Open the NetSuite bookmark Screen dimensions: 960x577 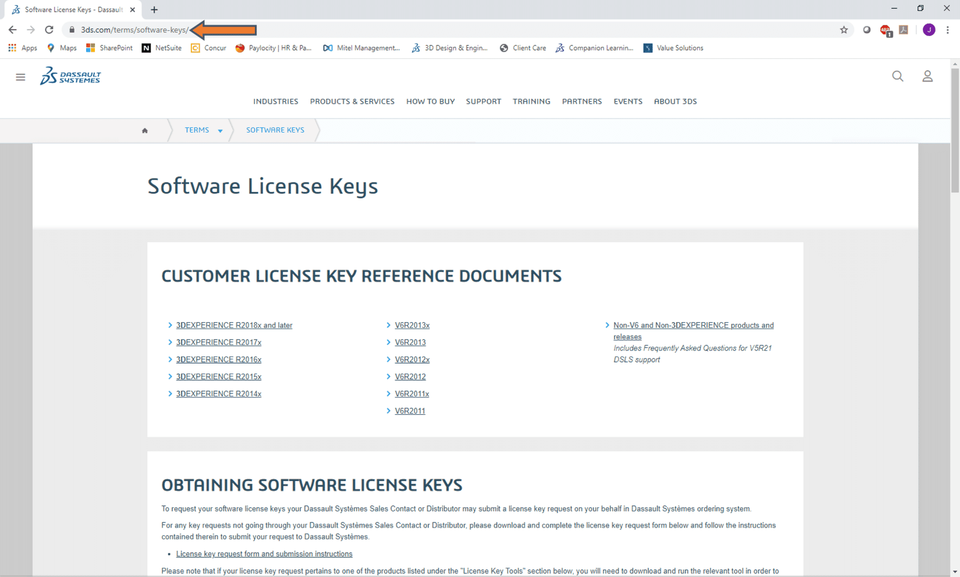pos(162,48)
